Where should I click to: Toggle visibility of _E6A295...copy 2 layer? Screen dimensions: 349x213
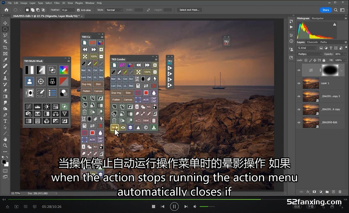click(x=299, y=96)
